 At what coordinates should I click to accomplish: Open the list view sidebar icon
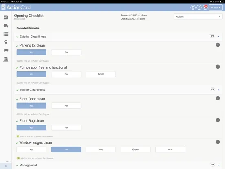[x=6, y=34]
